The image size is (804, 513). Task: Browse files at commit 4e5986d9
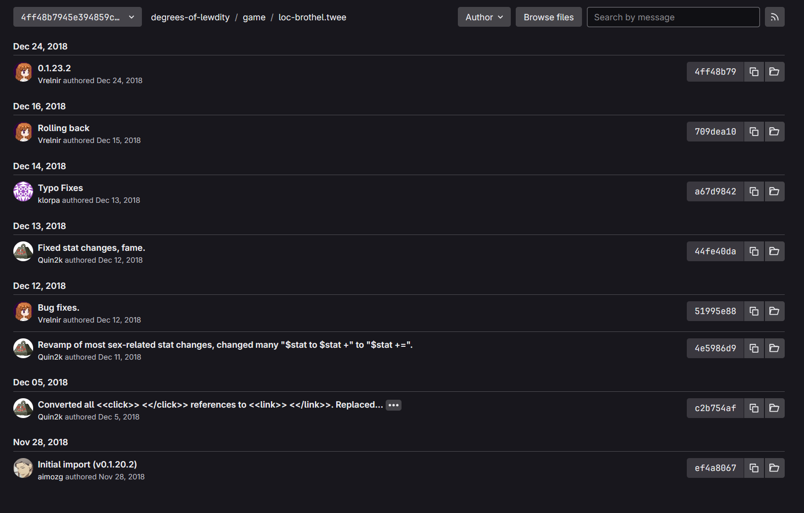(x=774, y=348)
